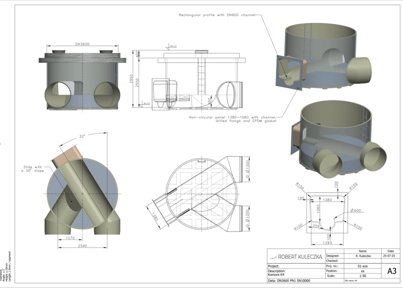This screenshot has height=288, width=403.
Task: Select the 32° angle dimension
Action: (x=82, y=137)
